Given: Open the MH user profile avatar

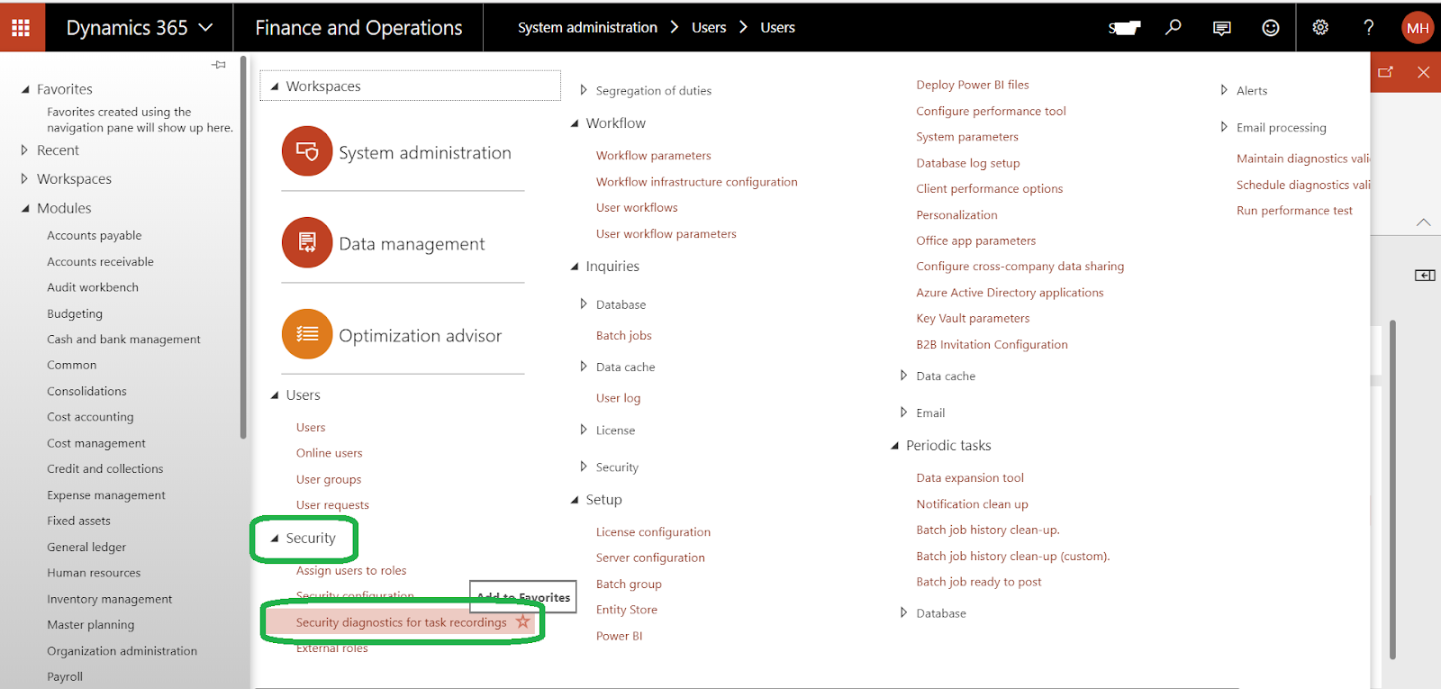Looking at the screenshot, I should pyautogui.click(x=1418, y=28).
